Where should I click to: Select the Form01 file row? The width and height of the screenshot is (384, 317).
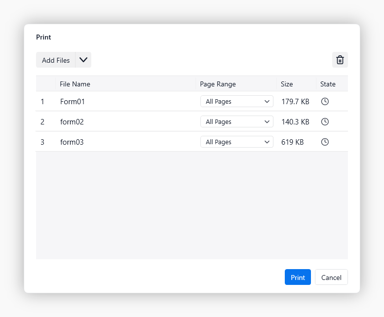pos(73,101)
